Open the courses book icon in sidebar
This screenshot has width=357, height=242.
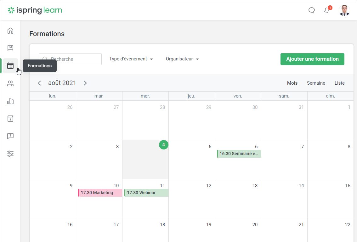10,48
